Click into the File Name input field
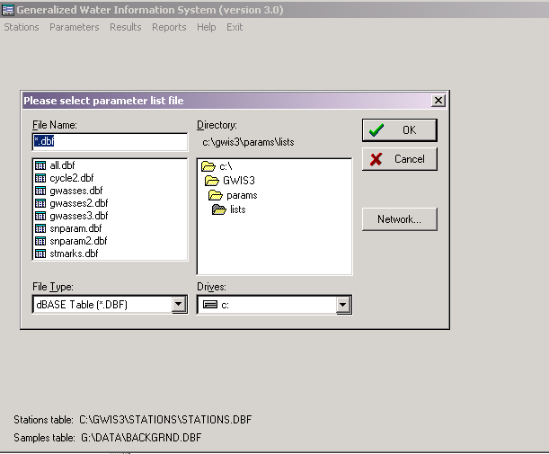The image size is (549, 454). click(x=110, y=141)
